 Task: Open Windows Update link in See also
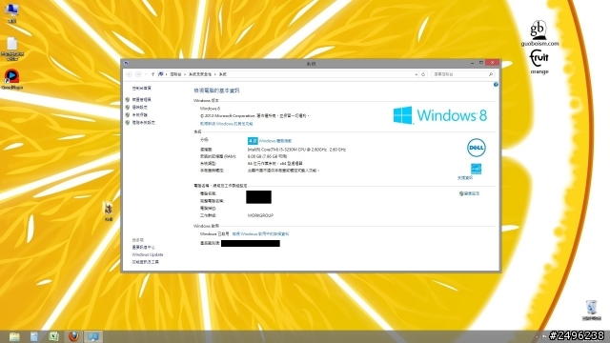click(148, 254)
